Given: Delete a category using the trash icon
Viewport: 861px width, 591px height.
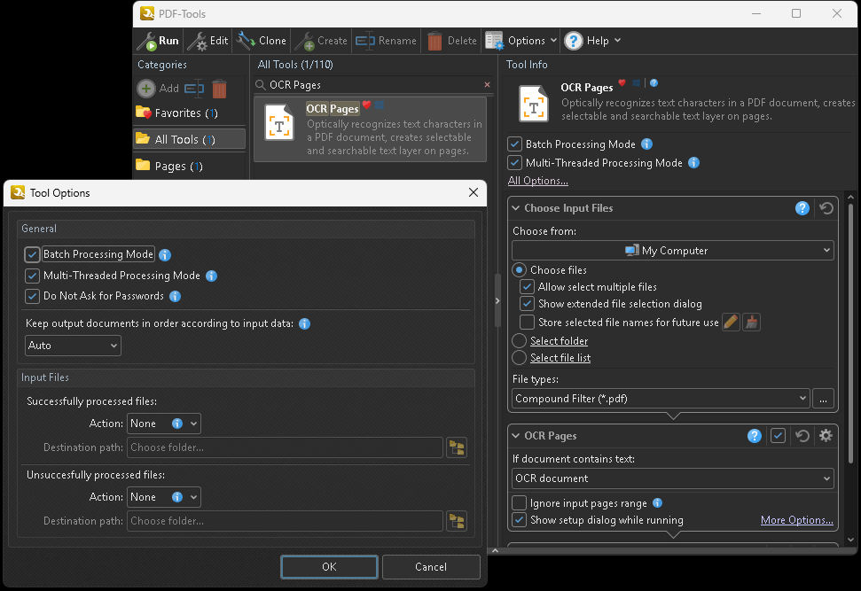Looking at the screenshot, I should 219,89.
